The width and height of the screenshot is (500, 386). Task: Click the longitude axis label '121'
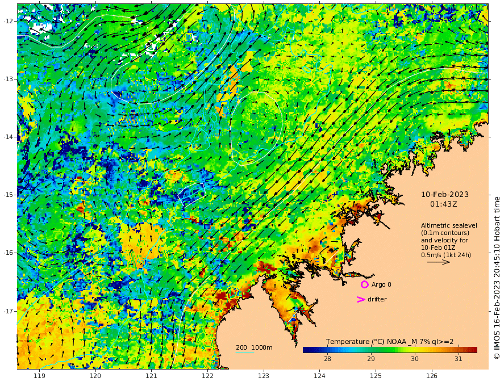152,376
